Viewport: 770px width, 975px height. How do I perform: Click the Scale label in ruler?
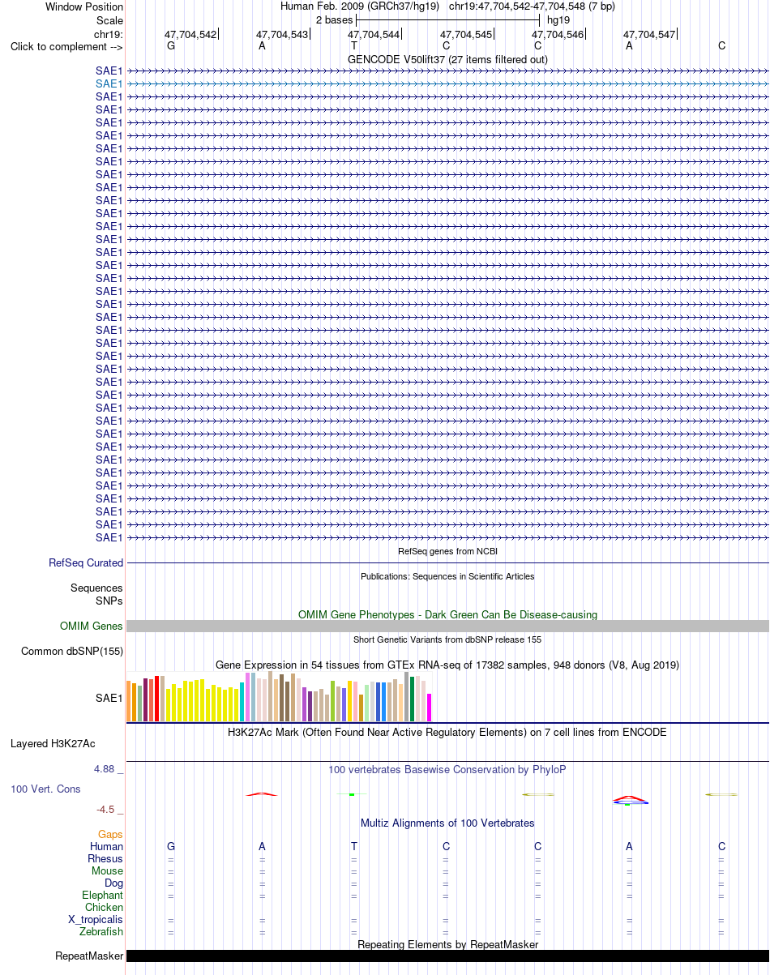point(109,20)
